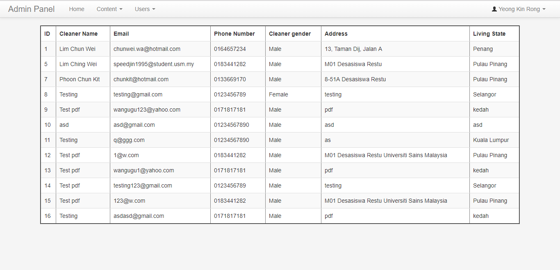Viewport: 560px width, 270px height.
Task: Click the asdasd@gmail.com email cell
Action: click(139, 216)
